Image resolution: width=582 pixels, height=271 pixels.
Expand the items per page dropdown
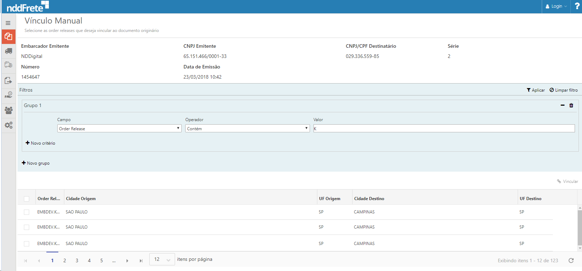(x=162, y=259)
